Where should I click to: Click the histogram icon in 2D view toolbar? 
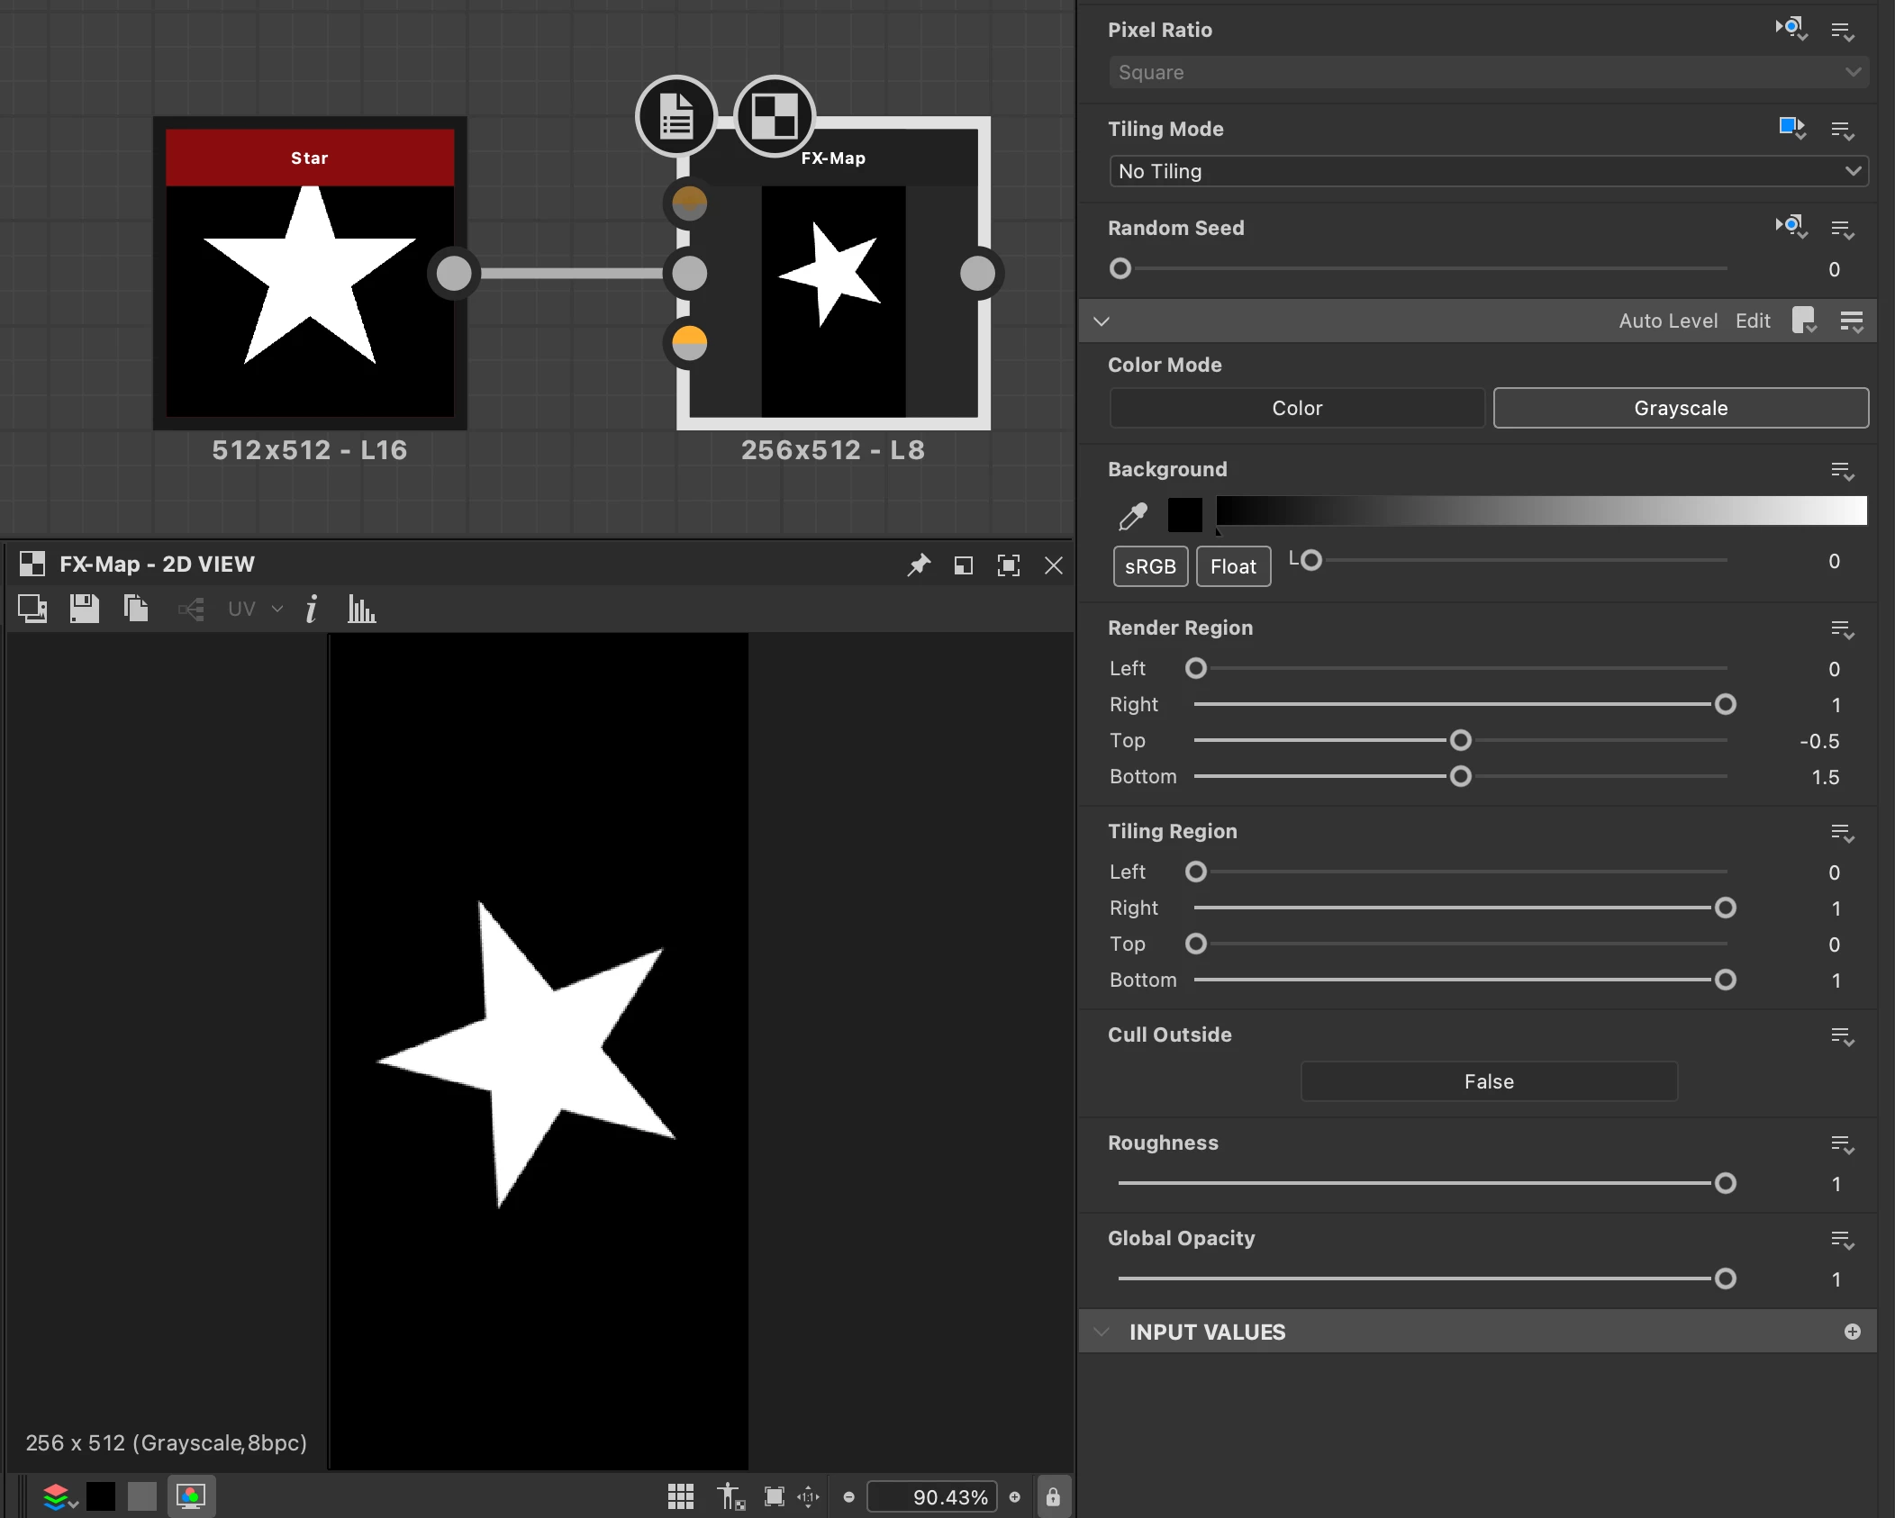(361, 610)
